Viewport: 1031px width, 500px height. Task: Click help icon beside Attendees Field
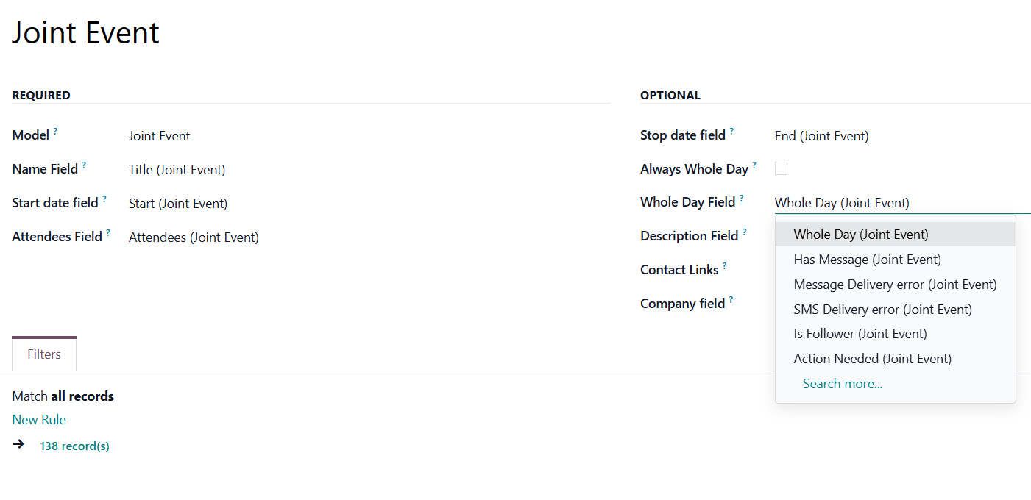pos(108,233)
